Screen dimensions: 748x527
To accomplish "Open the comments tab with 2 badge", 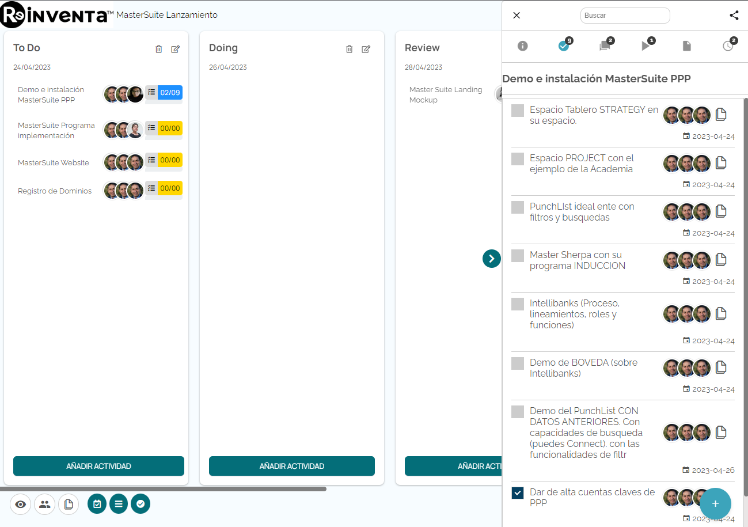I will click(605, 46).
